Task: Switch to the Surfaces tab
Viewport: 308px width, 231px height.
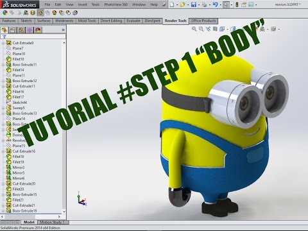Action: coord(44,21)
